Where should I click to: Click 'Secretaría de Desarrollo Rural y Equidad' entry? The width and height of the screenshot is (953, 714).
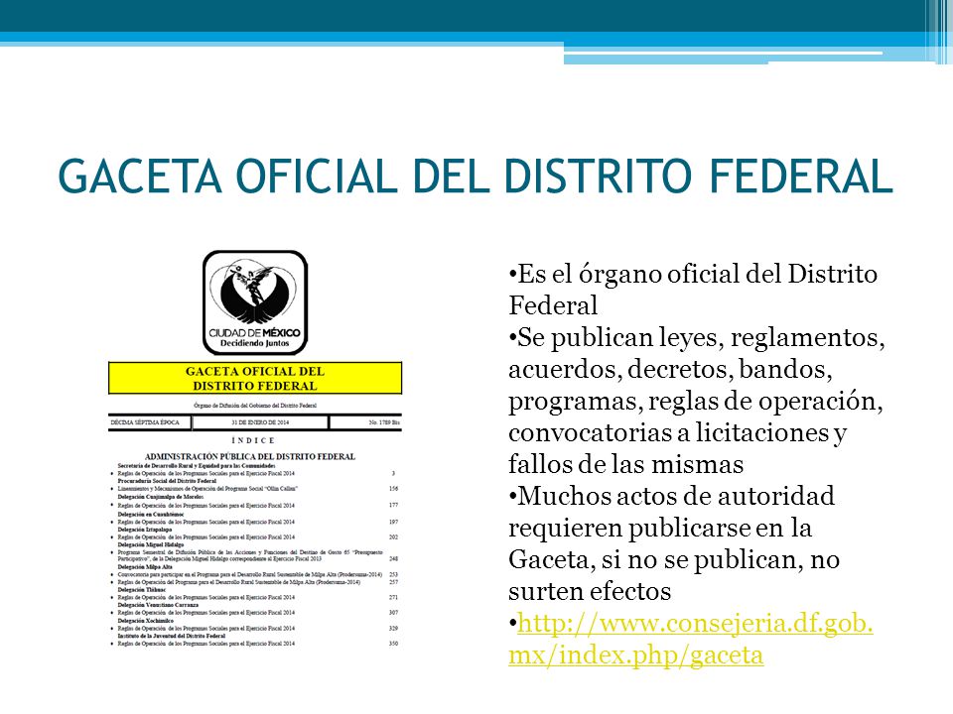point(197,465)
